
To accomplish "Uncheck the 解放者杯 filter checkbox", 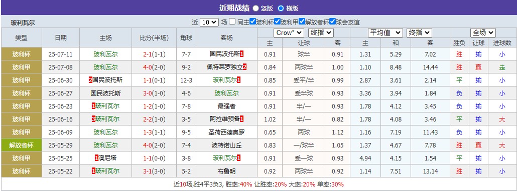I will (302, 21).
